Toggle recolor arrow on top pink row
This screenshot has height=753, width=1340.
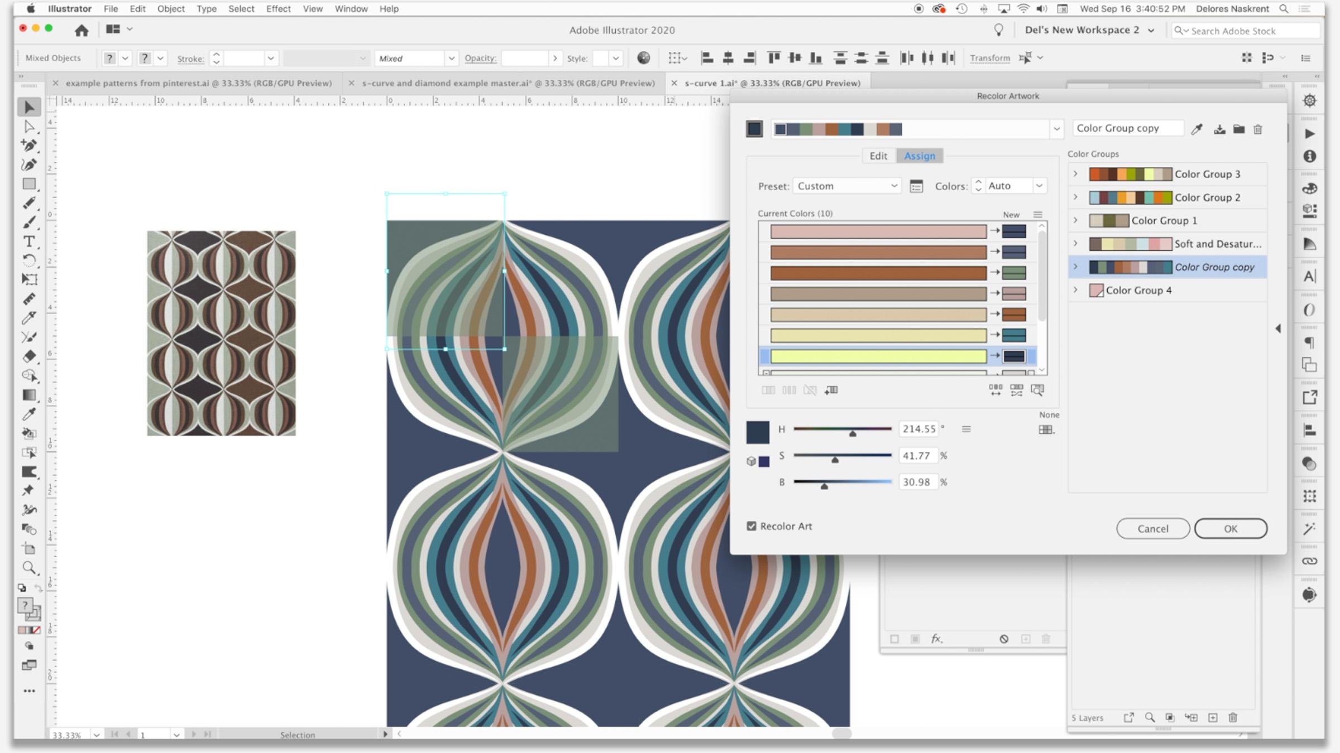click(x=994, y=230)
